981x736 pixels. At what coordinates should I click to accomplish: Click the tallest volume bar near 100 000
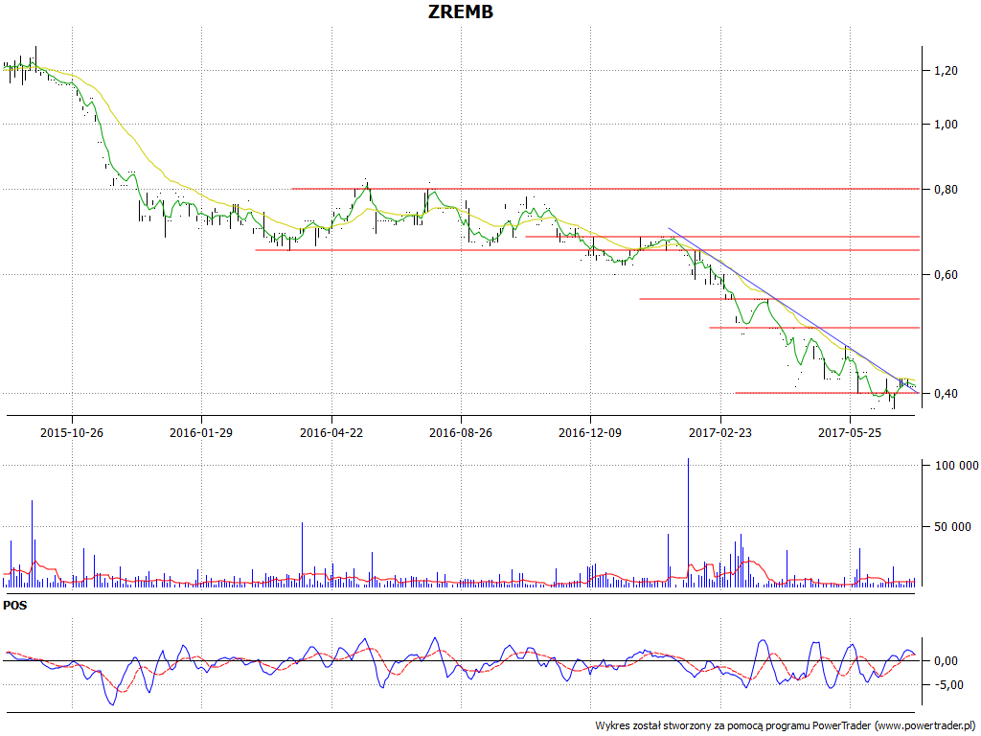click(x=688, y=522)
